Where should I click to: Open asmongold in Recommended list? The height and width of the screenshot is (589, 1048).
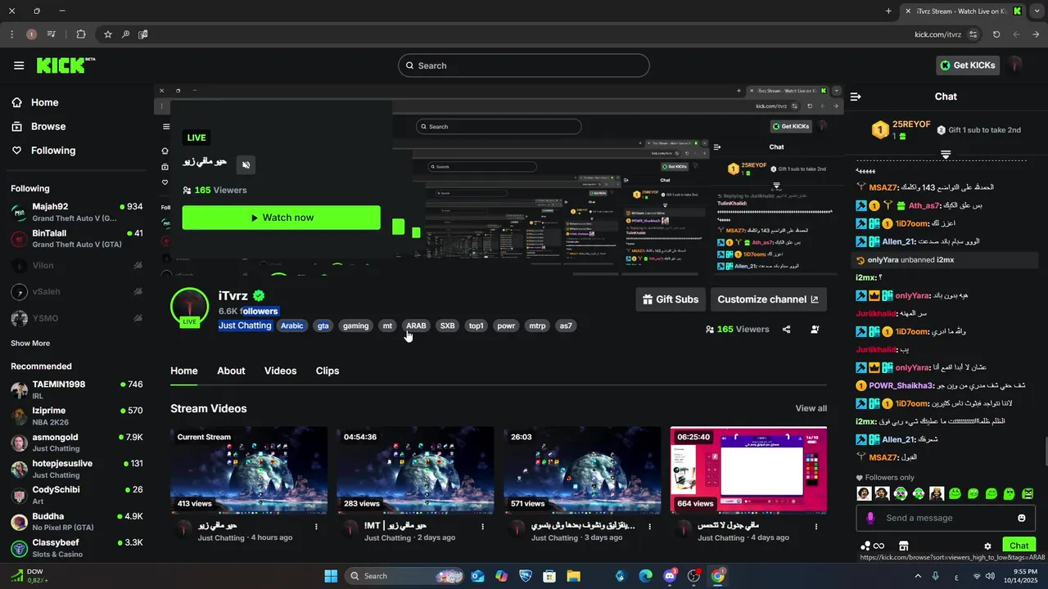(77, 443)
